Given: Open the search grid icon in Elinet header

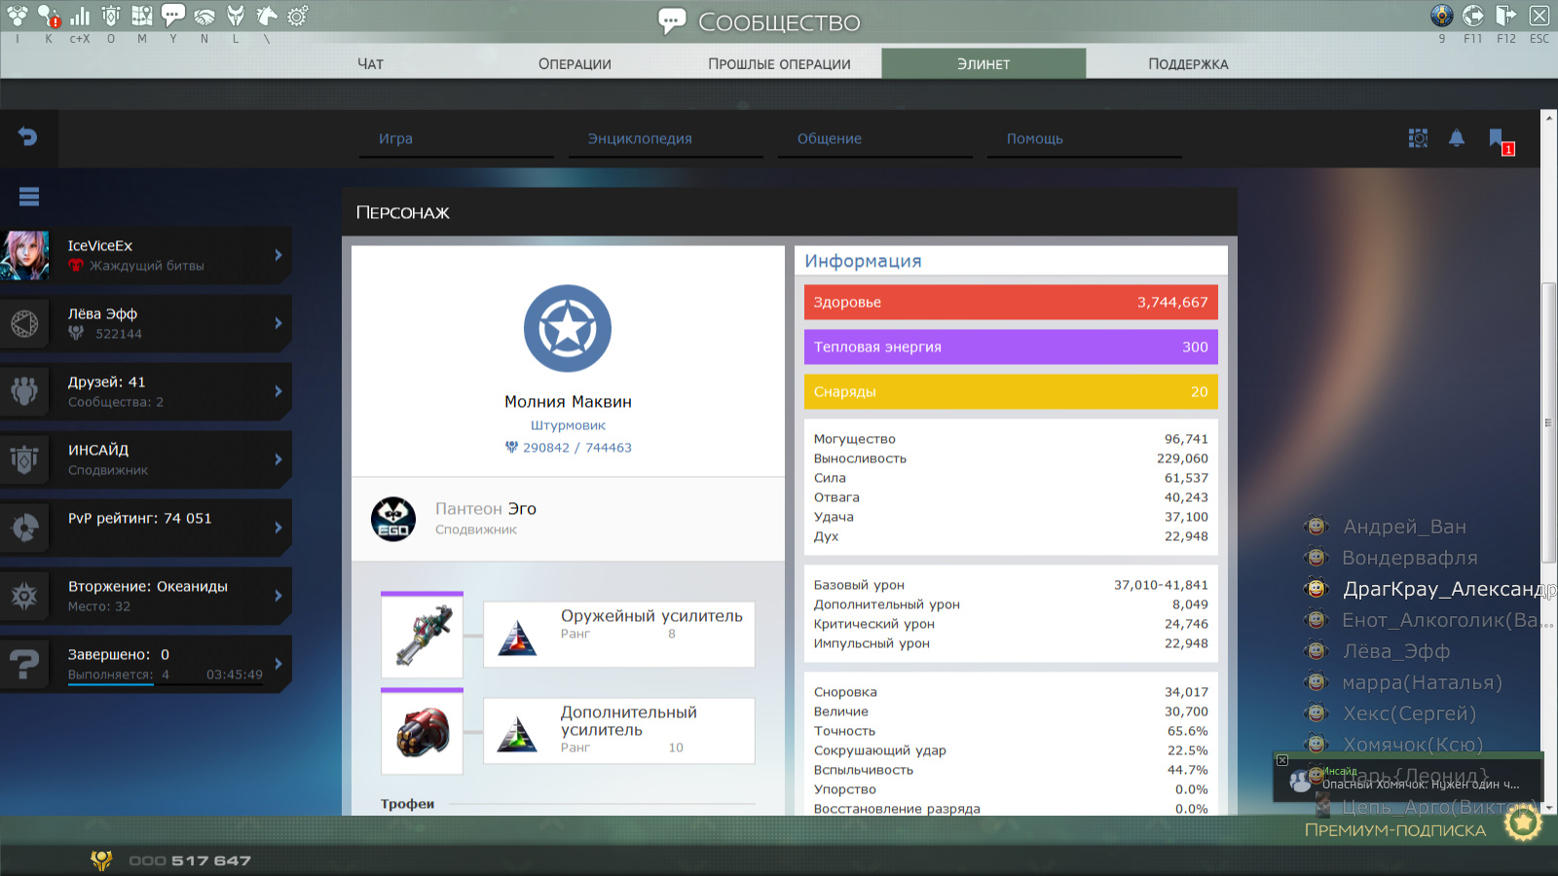Looking at the screenshot, I should [x=1418, y=138].
